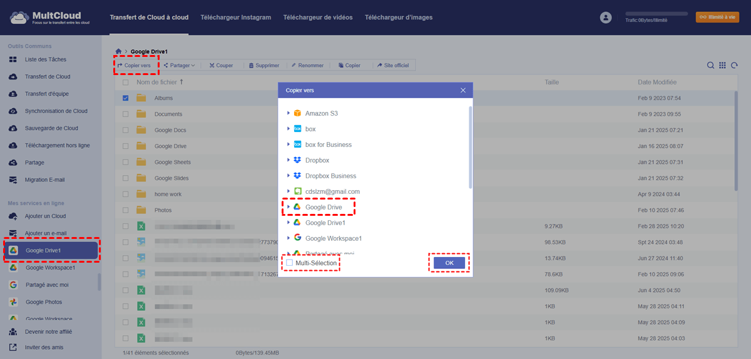The width and height of the screenshot is (751, 359).
Task: Check the Google Drive folder checkbox
Action: (x=126, y=146)
